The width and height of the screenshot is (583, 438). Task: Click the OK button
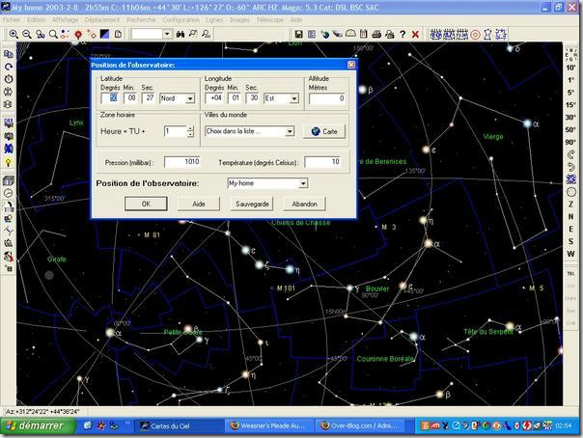(146, 204)
